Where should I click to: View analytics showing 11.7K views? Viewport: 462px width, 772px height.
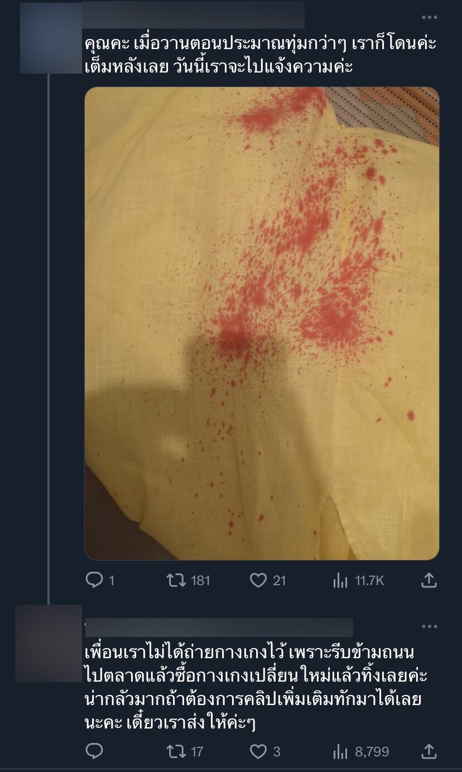coord(340,580)
